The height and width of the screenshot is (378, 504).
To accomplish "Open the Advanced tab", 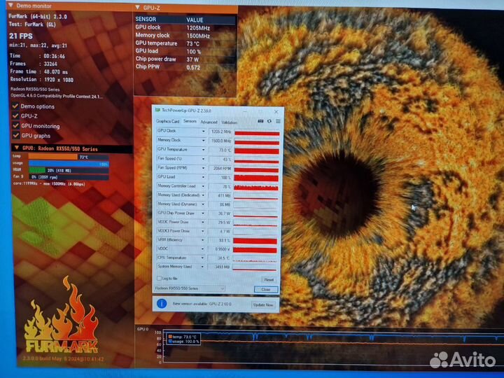I will (x=209, y=122).
